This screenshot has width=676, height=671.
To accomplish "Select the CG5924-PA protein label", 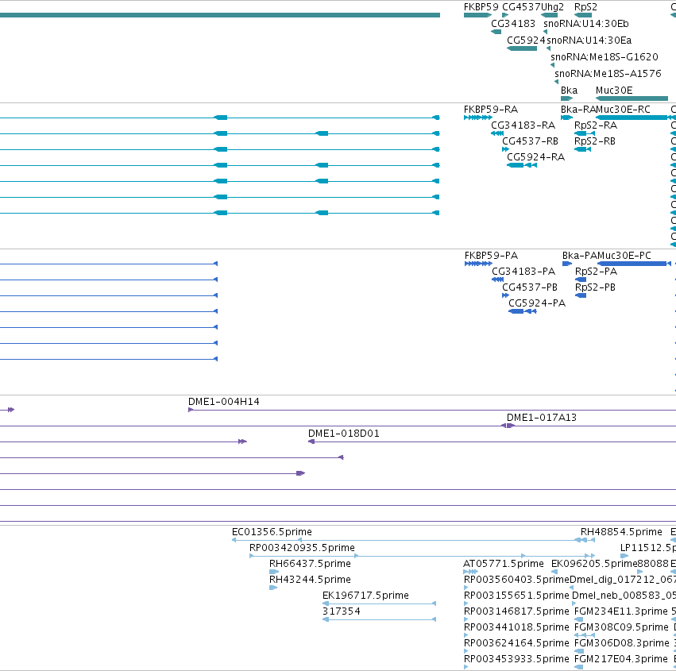I will point(537,303).
